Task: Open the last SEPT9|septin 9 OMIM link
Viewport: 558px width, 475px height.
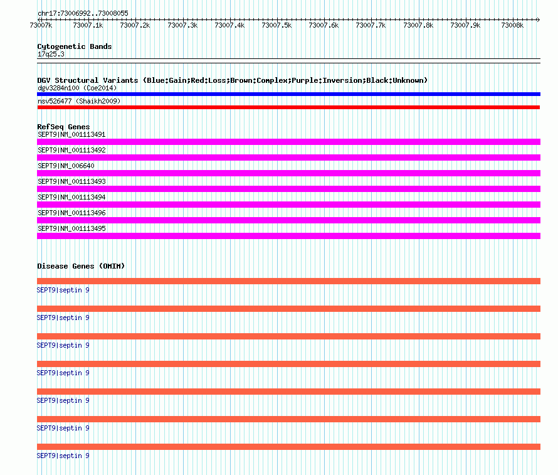Action: (x=63, y=456)
